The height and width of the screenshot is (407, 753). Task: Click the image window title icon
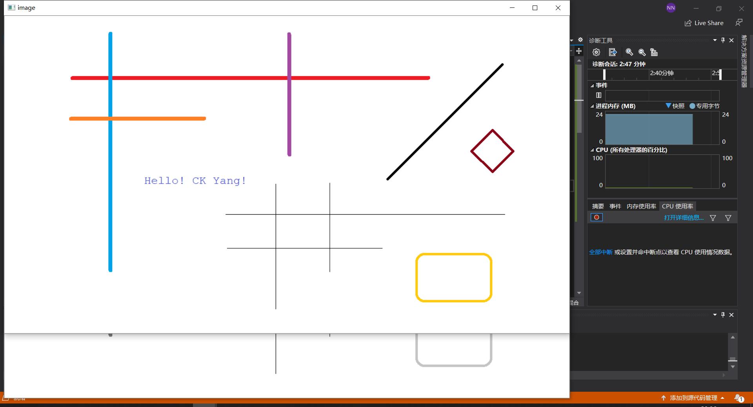(11, 8)
